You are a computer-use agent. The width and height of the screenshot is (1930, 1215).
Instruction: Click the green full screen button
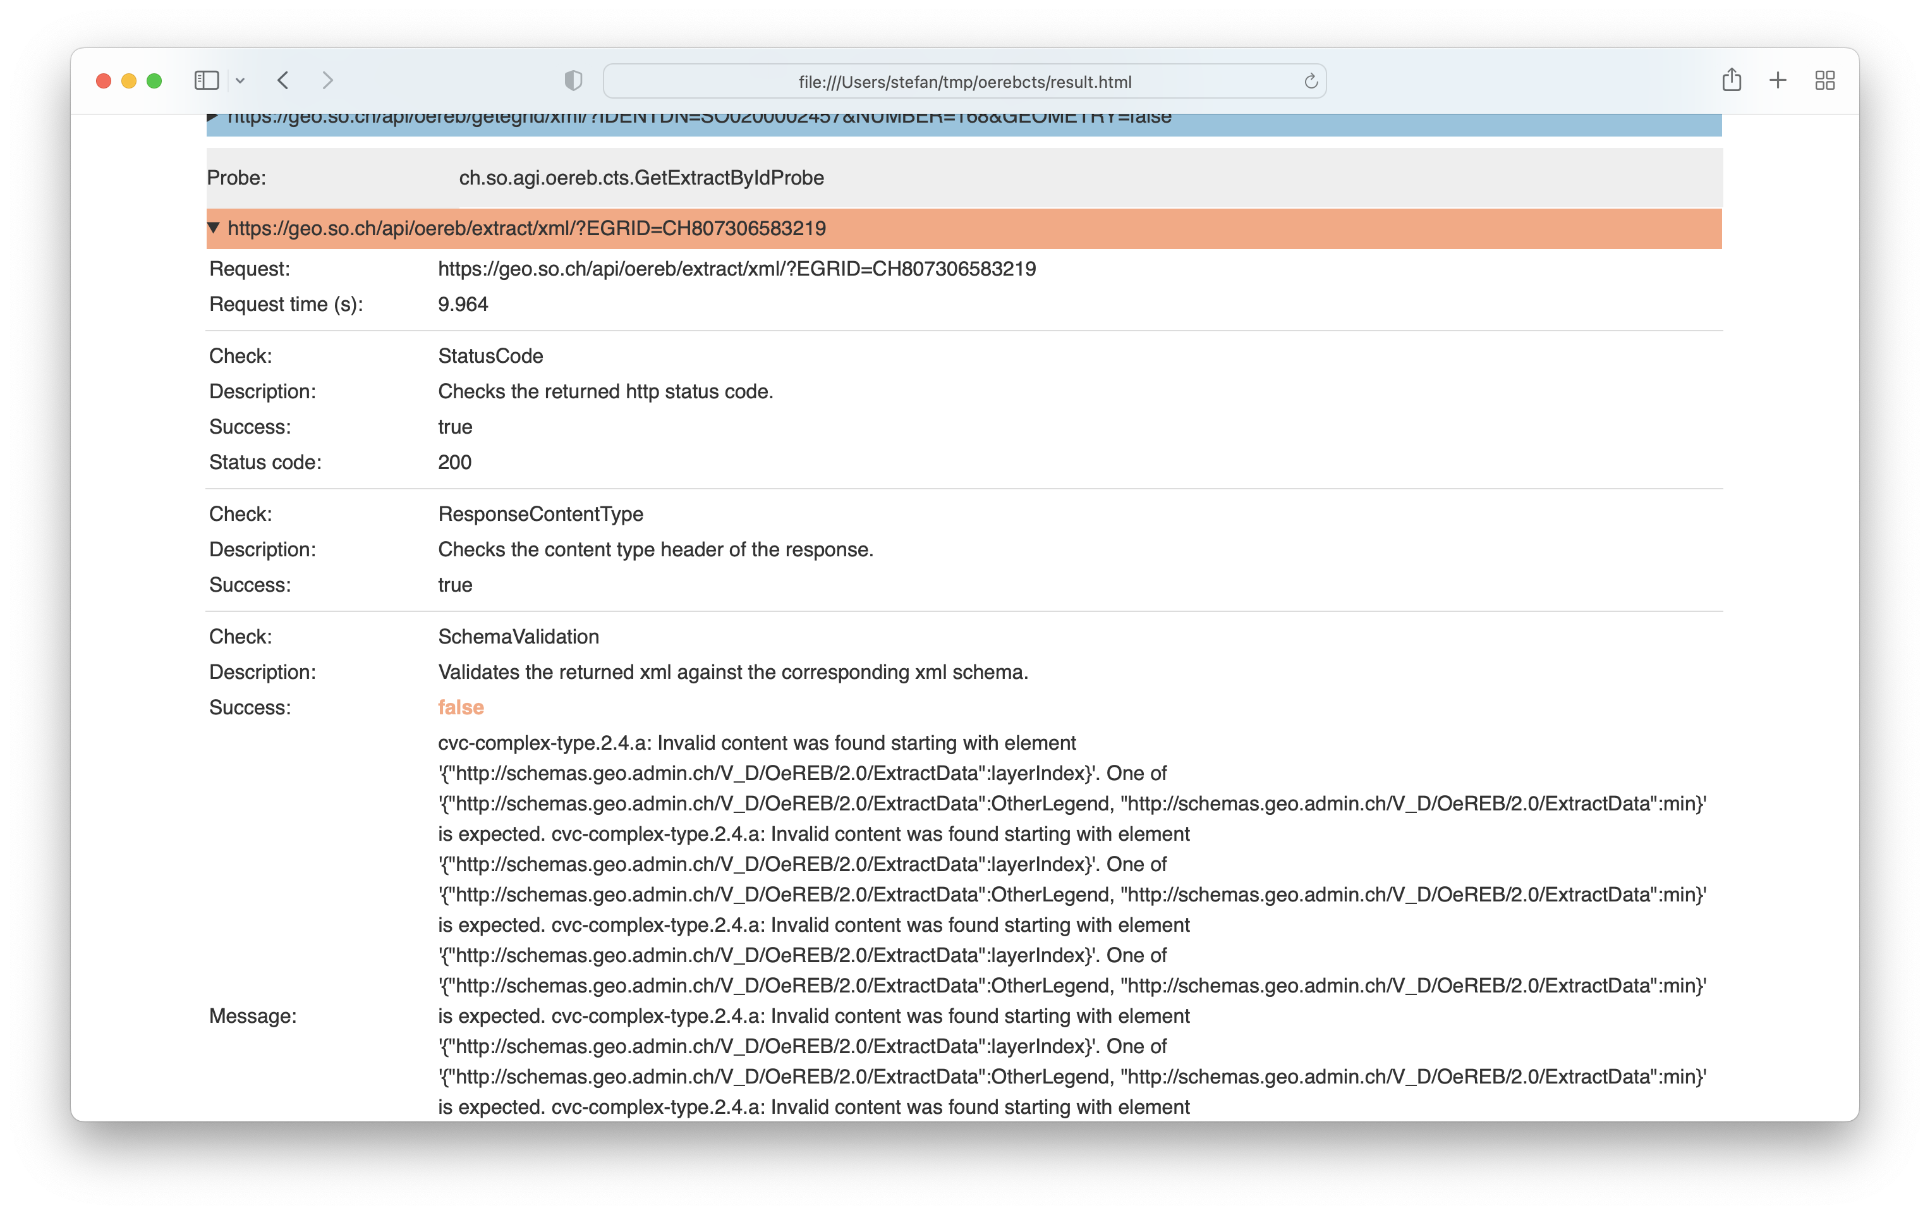tap(155, 80)
